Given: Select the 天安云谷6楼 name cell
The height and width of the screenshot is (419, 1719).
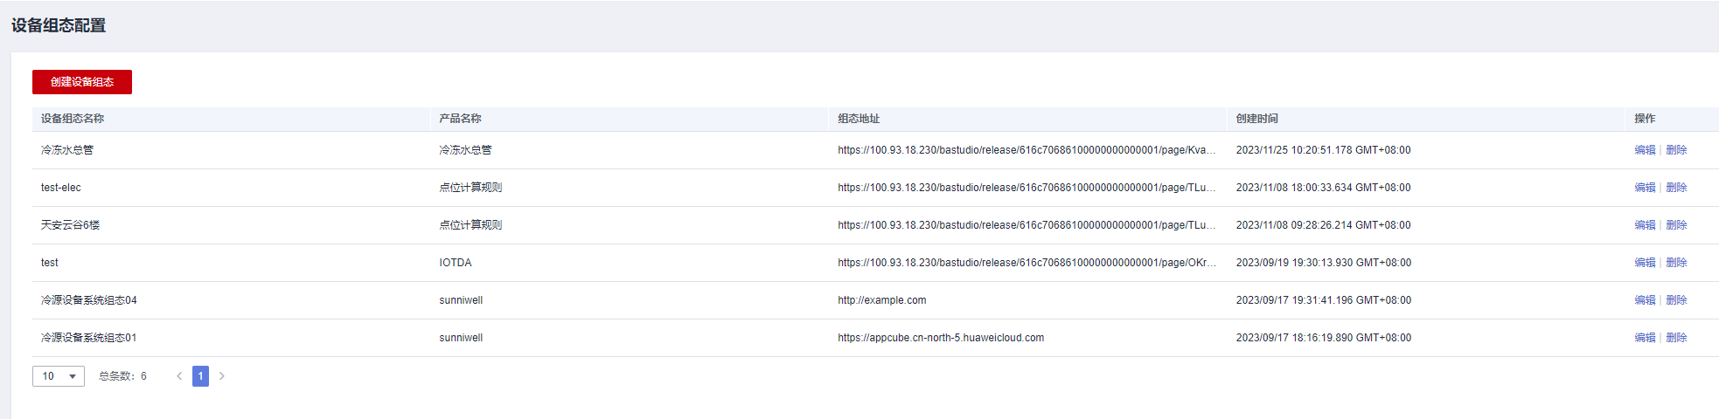Looking at the screenshot, I should (x=70, y=225).
